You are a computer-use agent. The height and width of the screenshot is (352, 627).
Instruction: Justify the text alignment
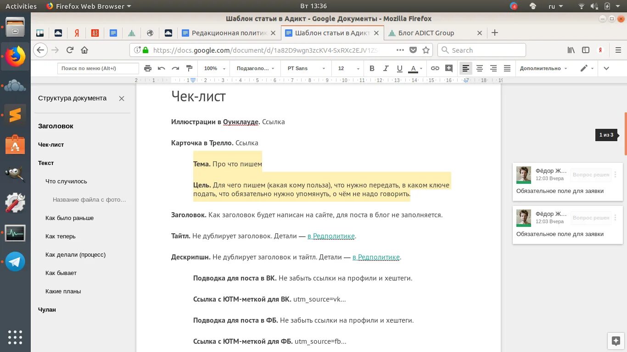[x=507, y=68]
